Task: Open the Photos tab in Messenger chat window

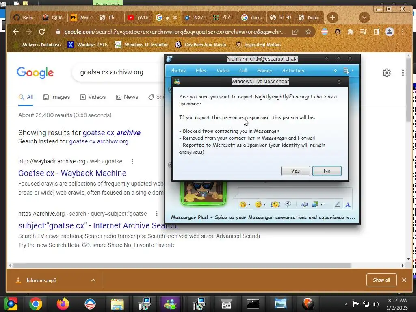Action: point(178,71)
